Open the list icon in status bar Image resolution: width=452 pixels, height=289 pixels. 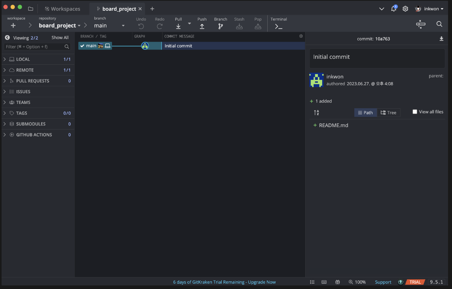pos(312,282)
